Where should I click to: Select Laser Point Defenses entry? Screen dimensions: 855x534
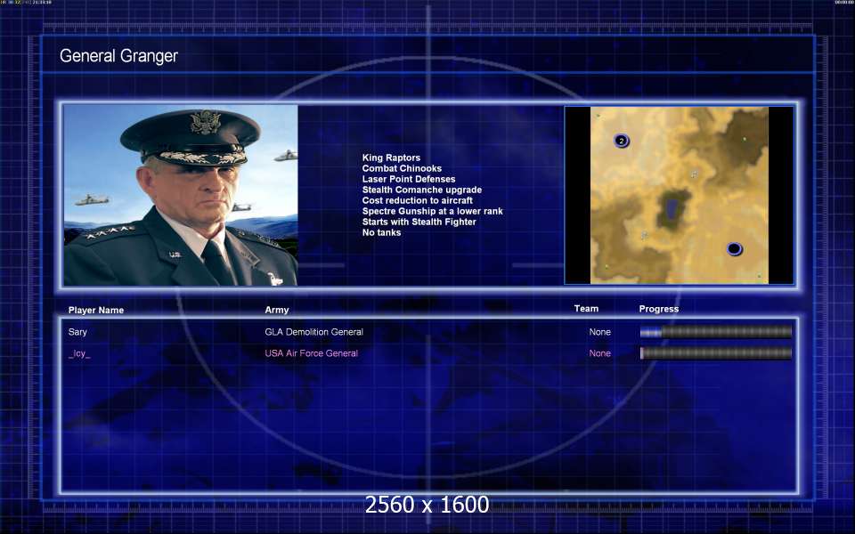[408, 180]
